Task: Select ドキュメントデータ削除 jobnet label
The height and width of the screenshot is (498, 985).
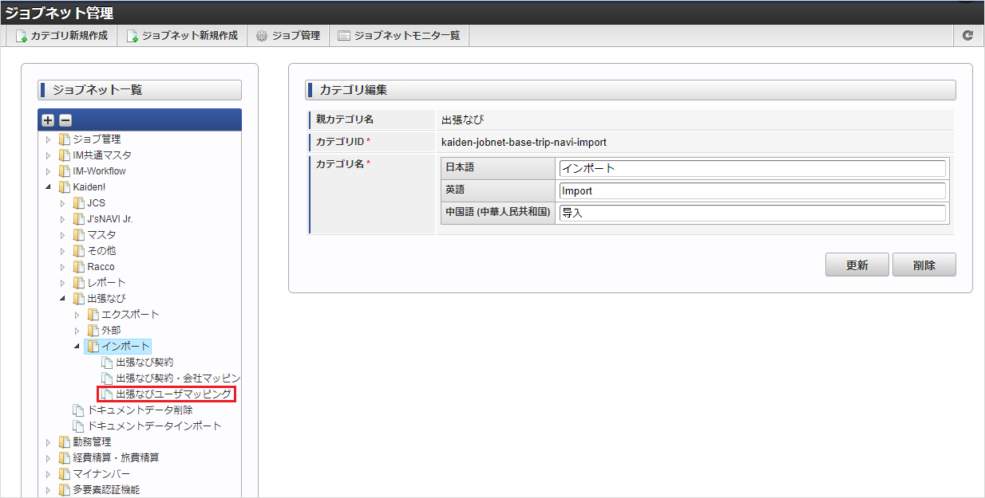Action: (140, 410)
